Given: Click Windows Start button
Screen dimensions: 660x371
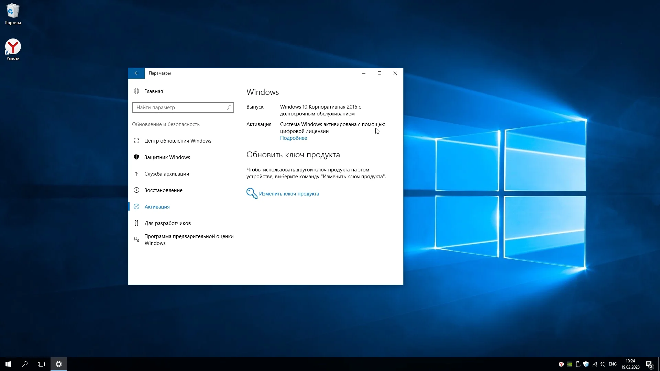Looking at the screenshot, I should click(x=8, y=364).
